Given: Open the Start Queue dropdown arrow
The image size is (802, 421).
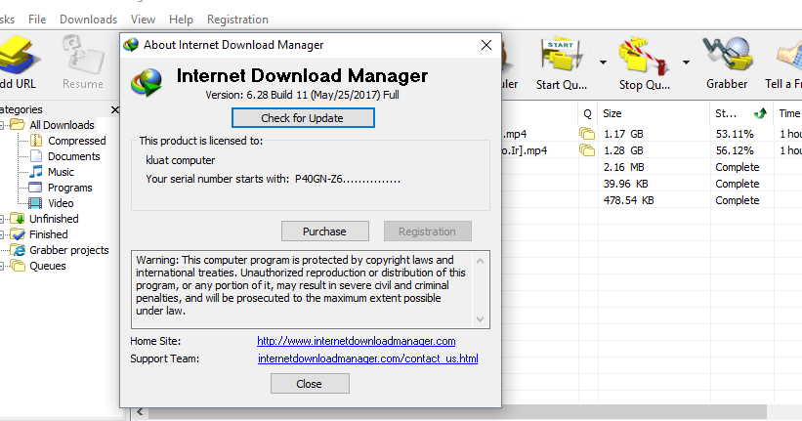Looking at the screenshot, I should pyautogui.click(x=603, y=63).
